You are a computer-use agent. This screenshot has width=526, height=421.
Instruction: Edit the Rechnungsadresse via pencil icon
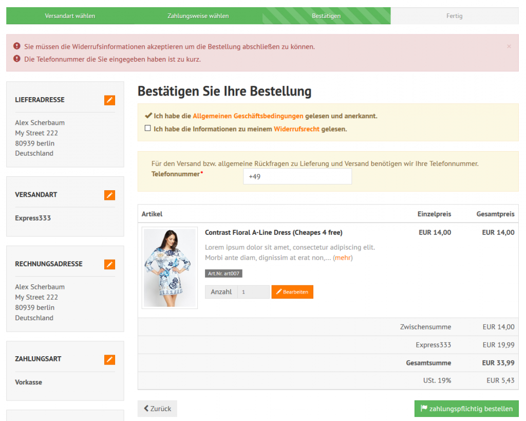(109, 264)
